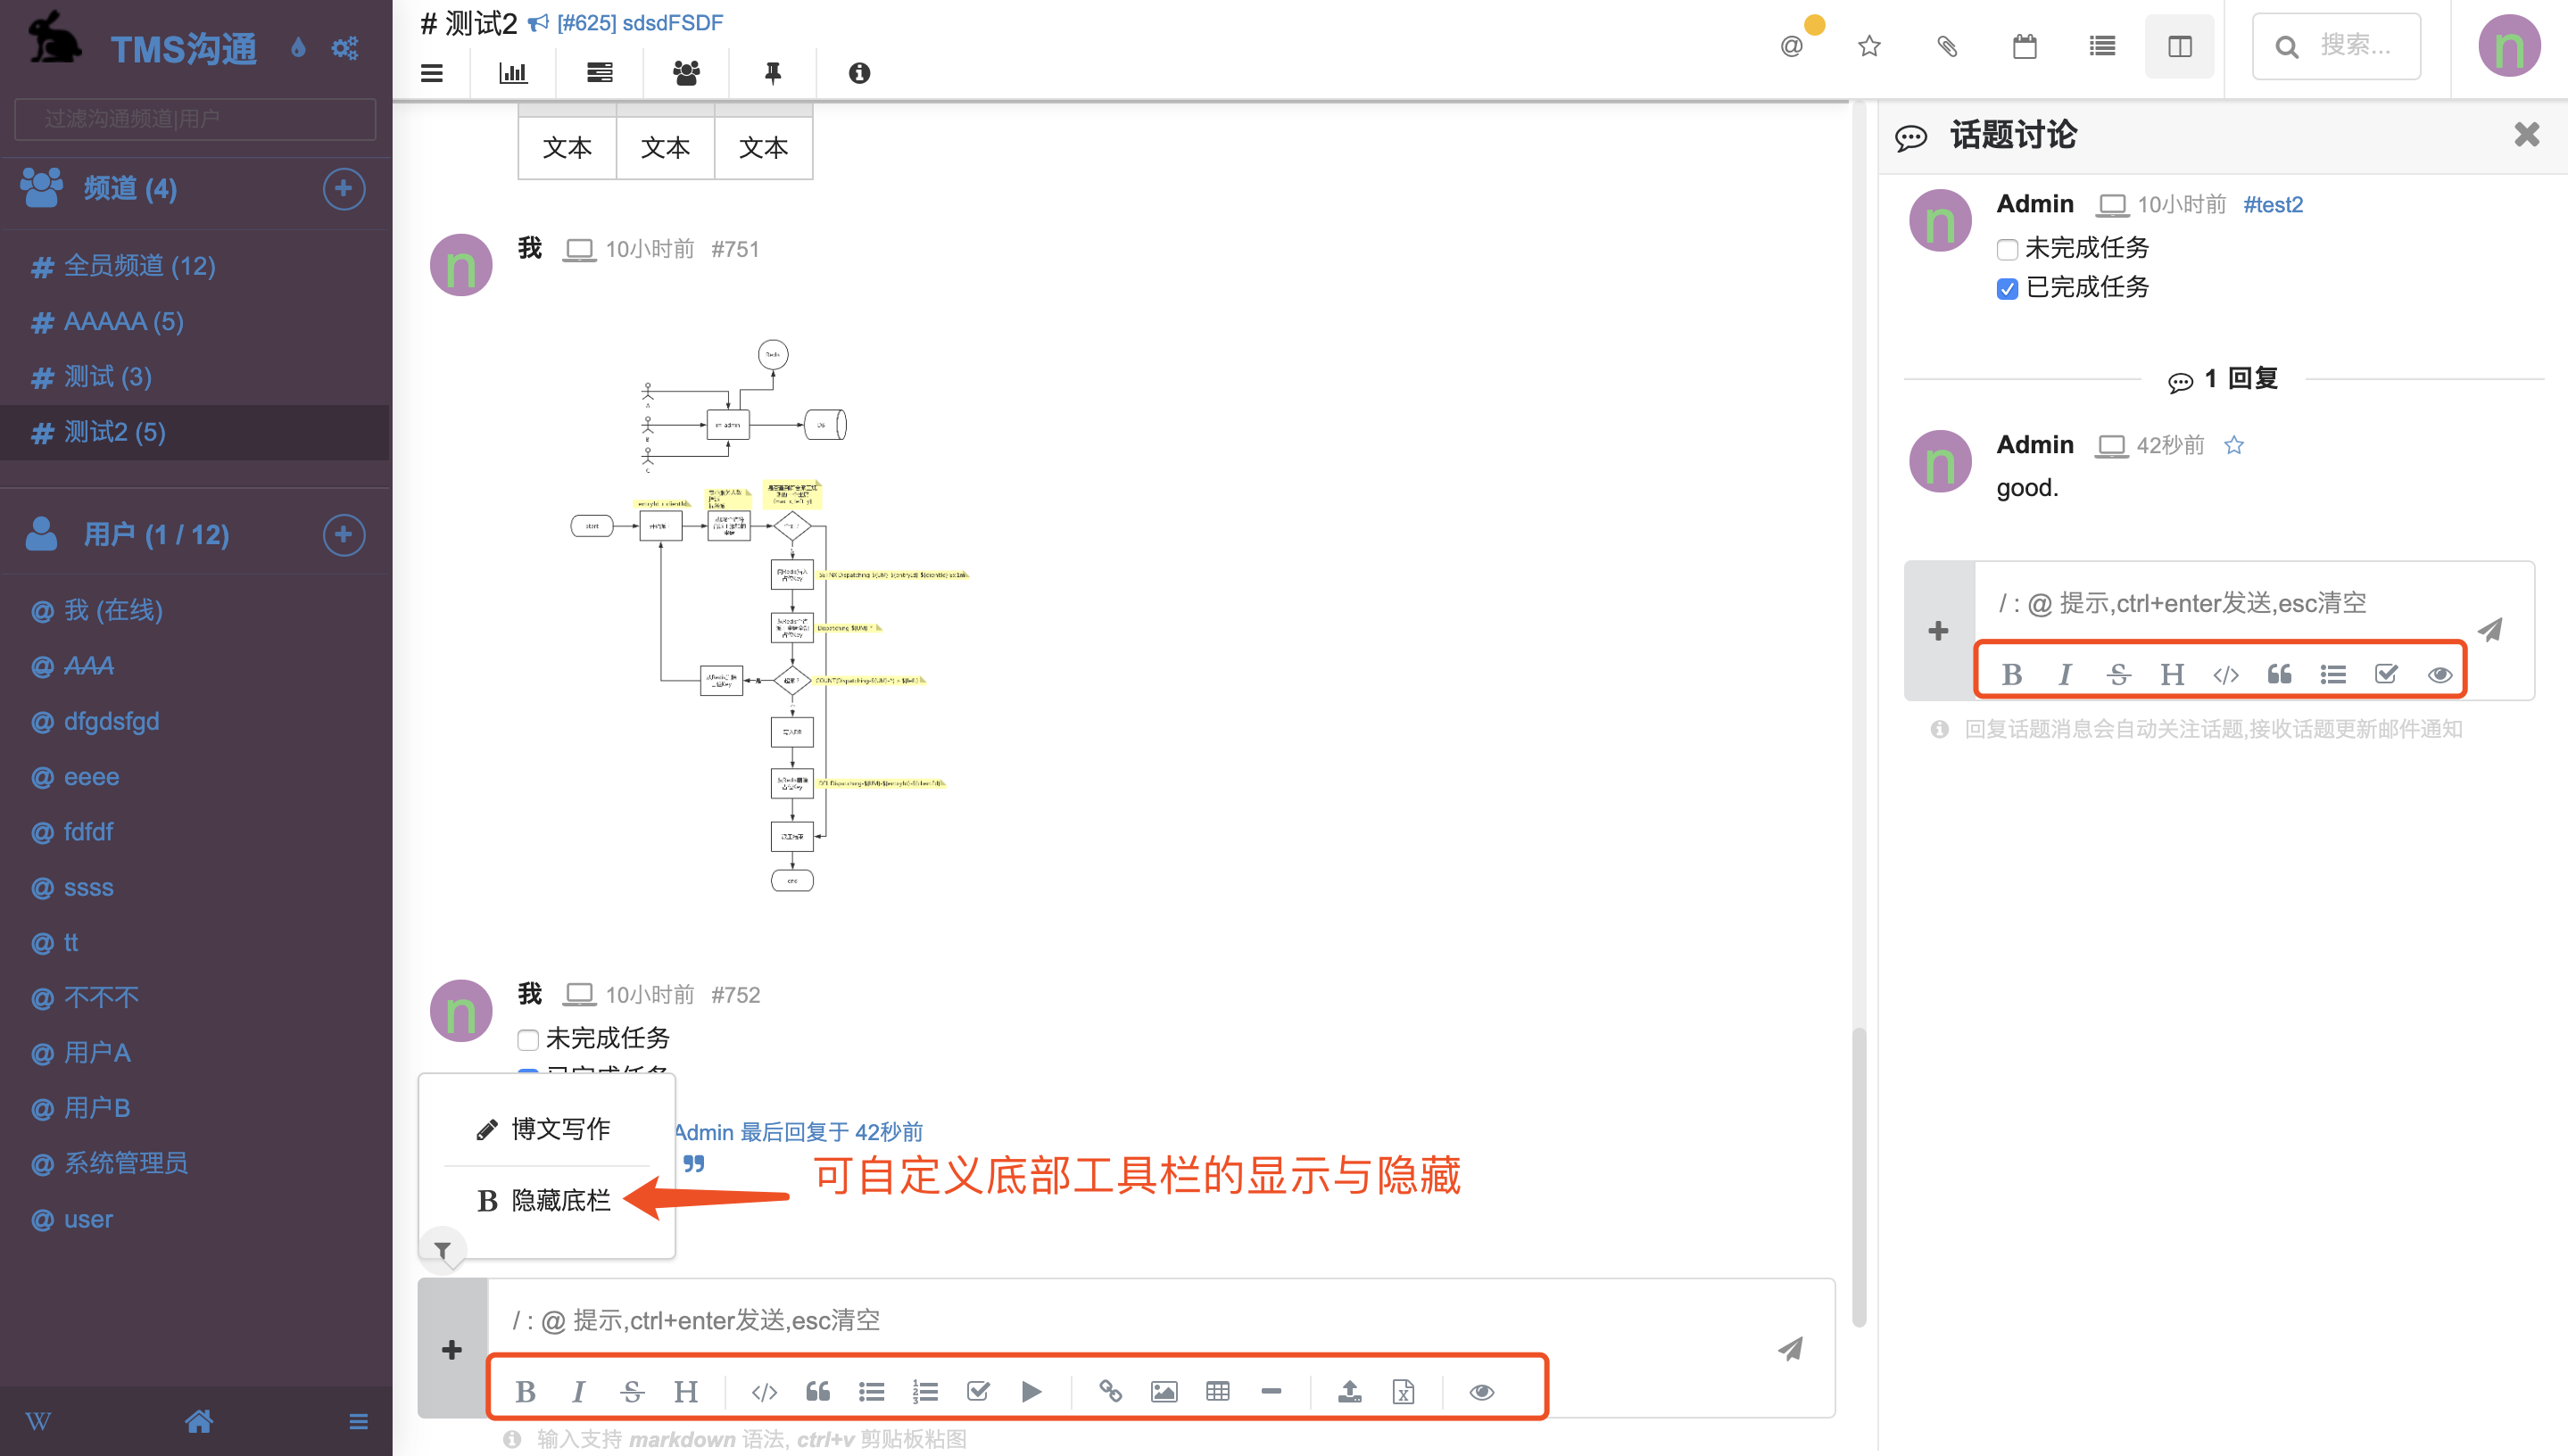The width and height of the screenshot is (2568, 1456).
Task: Send the topic reply message
Action: [2490, 629]
